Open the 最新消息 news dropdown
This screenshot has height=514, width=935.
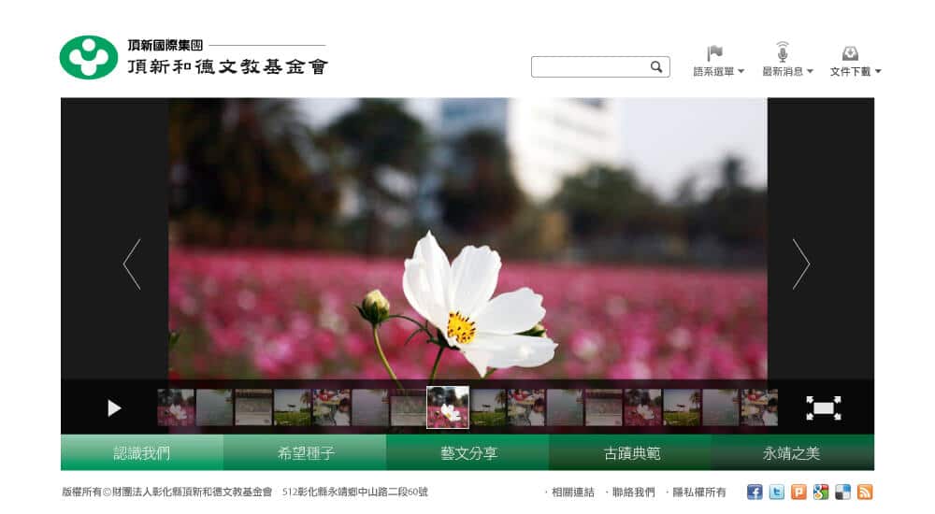pyautogui.click(x=787, y=71)
